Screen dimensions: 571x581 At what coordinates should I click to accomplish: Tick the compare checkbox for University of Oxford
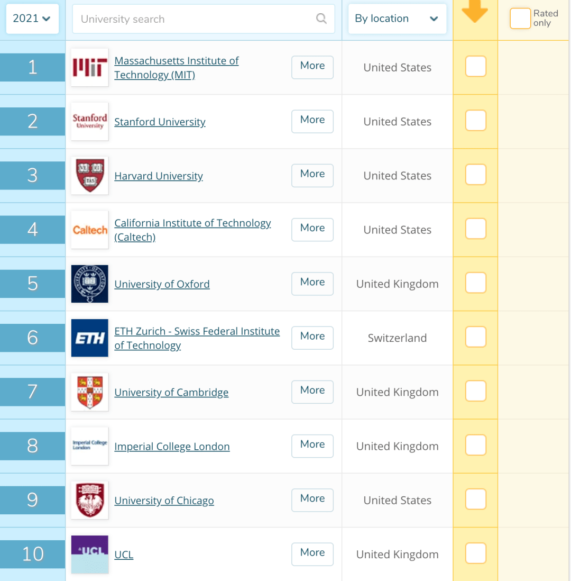tap(475, 283)
